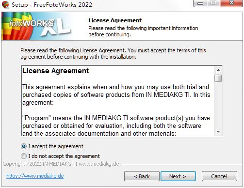The image size is (244, 188).
Task: Minimize the Setup window
Action: pos(200,3)
